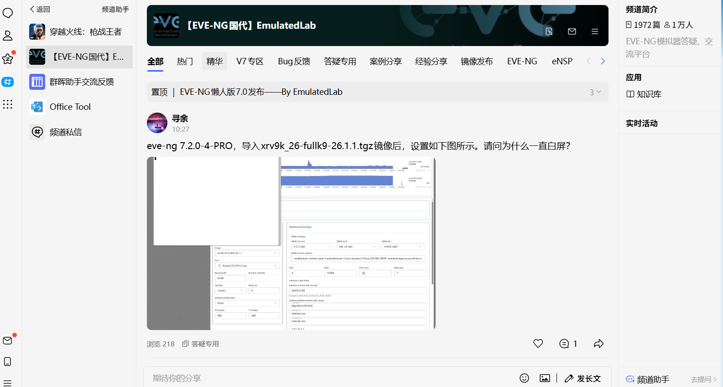Viewport: 723px width, 387px height.
Task: Open comments on the post
Action: click(568, 344)
